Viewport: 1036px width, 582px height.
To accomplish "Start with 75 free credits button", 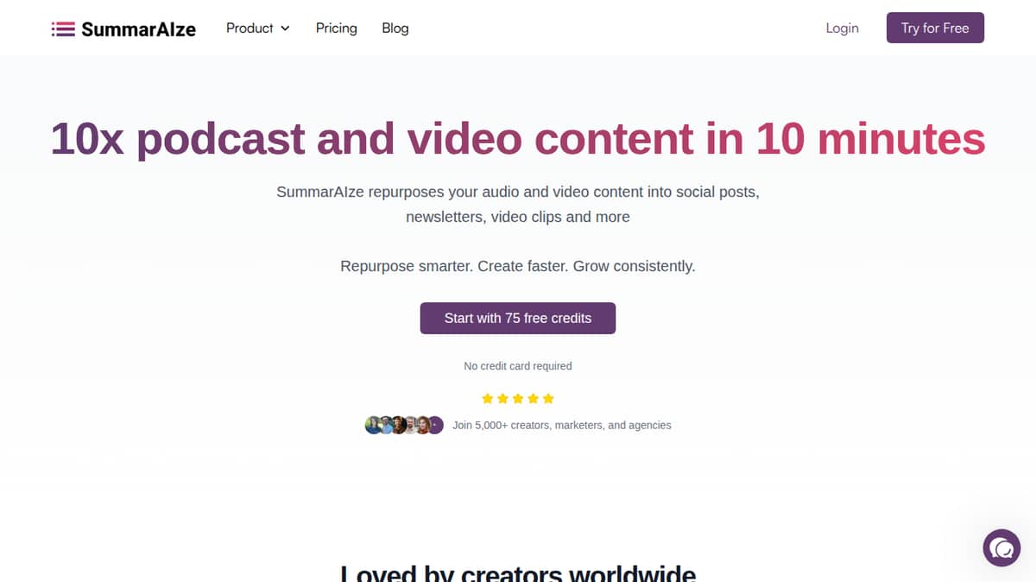I will [x=518, y=318].
